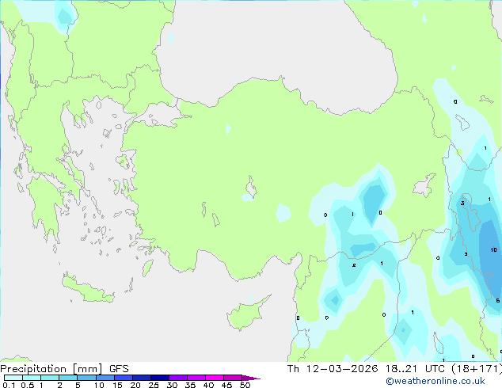The image size is (502, 388).
Task: Click the legend label '50'
Action: click(x=245, y=385)
